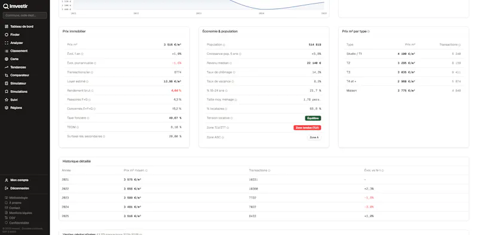
Task: Click the Finder circle icon in the sidebar
Action: pyautogui.click(x=7, y=35)
